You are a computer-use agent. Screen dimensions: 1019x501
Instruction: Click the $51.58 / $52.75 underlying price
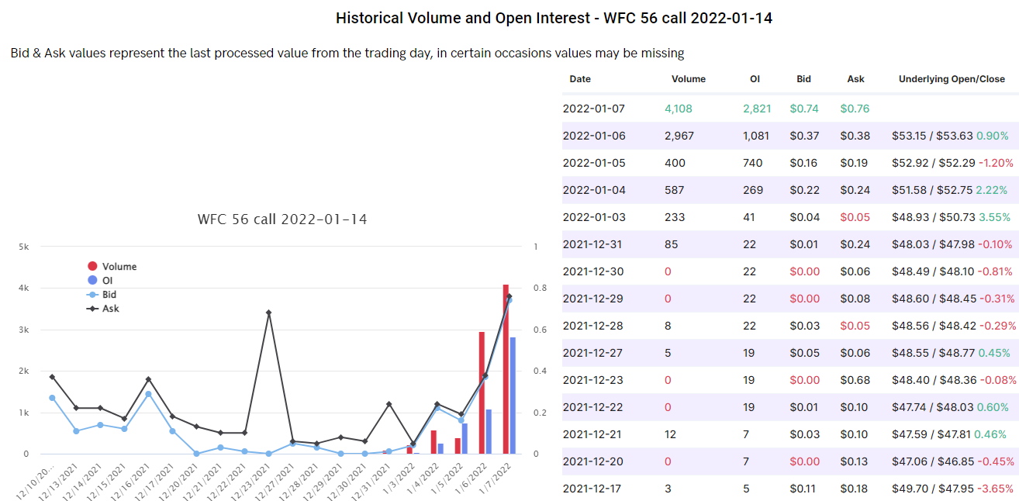click(933, 190)
